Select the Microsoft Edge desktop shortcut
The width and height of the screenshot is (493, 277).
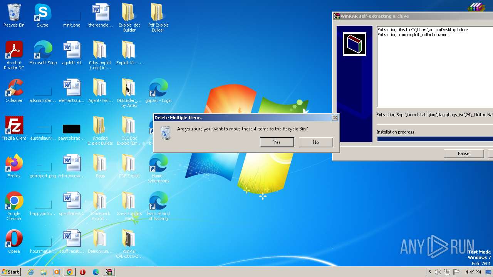43,53
